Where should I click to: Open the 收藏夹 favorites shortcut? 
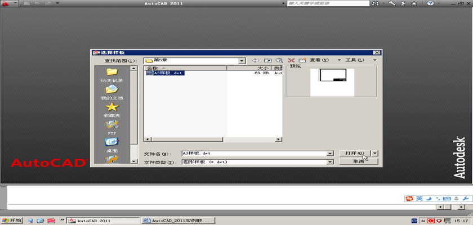coord(112,110)
